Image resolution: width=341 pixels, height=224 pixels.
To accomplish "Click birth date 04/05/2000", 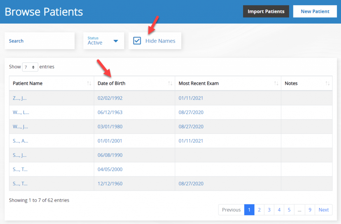I will coord(110,169).
